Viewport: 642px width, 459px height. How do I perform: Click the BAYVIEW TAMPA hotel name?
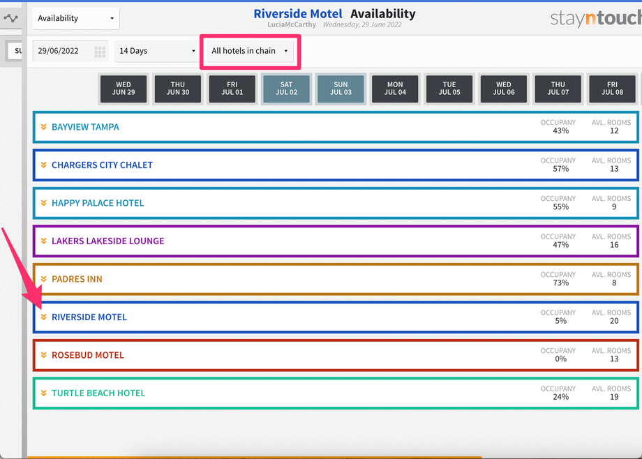[x=85, y=127]
